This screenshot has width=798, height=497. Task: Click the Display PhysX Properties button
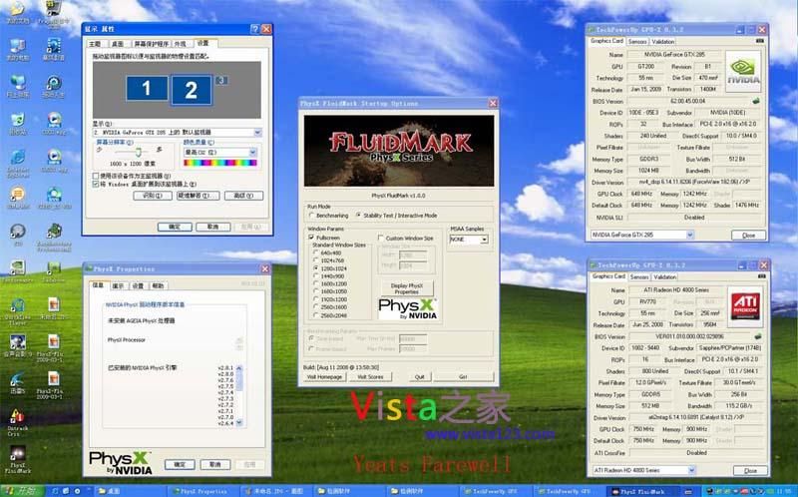pyautogui.click(x=405, y=290)
